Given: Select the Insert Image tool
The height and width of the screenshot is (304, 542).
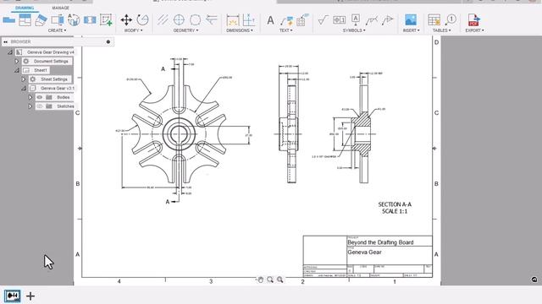Looking at the screenshot, I should tap(411, 20).
